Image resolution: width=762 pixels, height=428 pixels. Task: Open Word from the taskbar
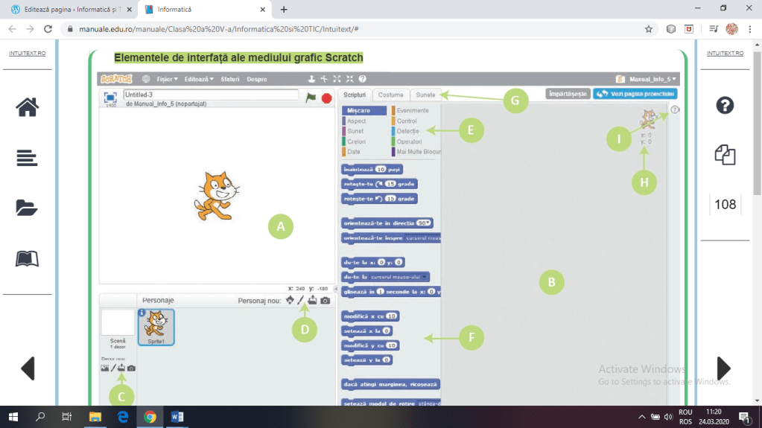(x=177, y=416)
